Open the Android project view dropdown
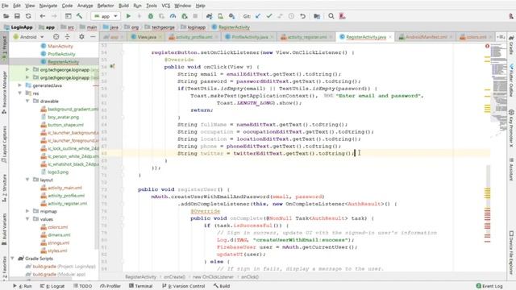The height and width of the screenshot is (290, 516). (x=28, y=37)
